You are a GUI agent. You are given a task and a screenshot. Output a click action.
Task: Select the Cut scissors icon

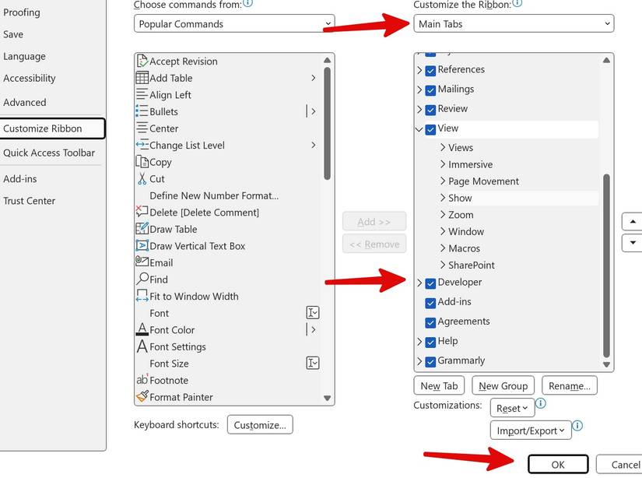click(x=142, y=178)
